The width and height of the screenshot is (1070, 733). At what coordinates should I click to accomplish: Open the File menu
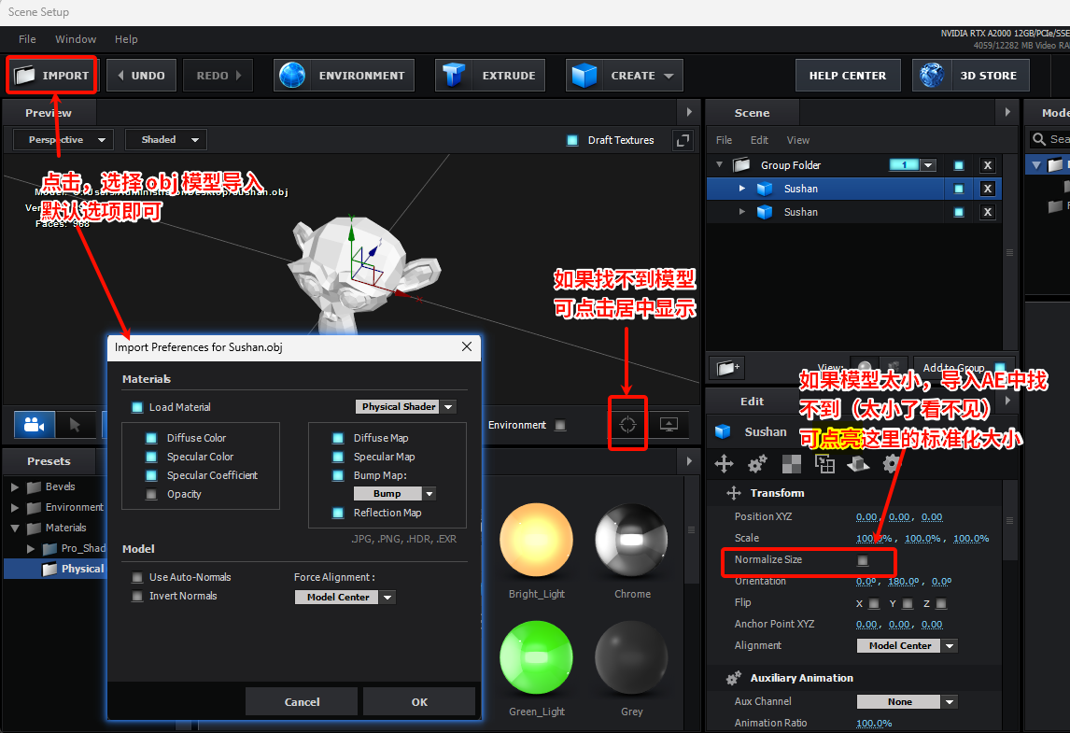coord(27,39)
